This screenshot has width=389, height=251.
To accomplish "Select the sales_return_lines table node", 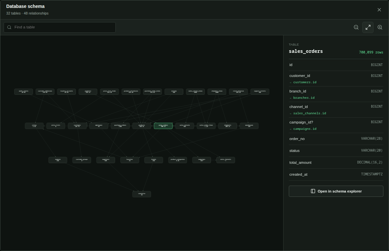I will (x=195, y=92).
